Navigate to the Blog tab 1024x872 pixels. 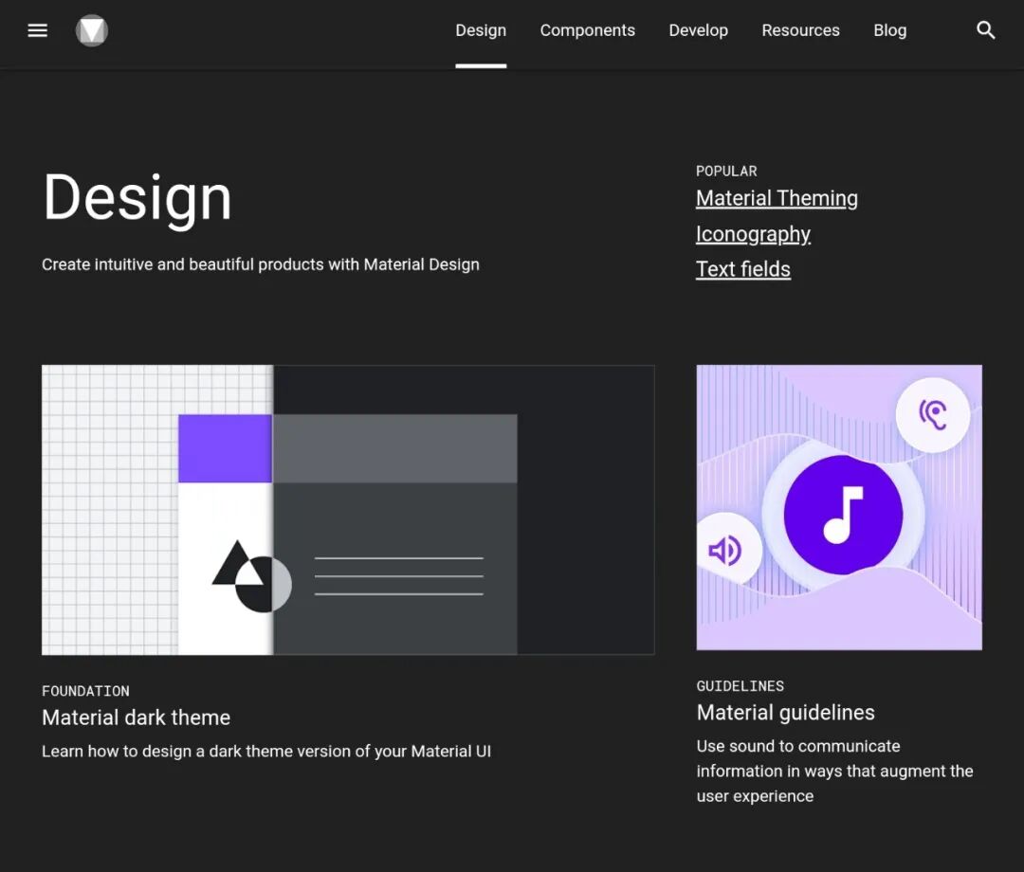(889, 30)
